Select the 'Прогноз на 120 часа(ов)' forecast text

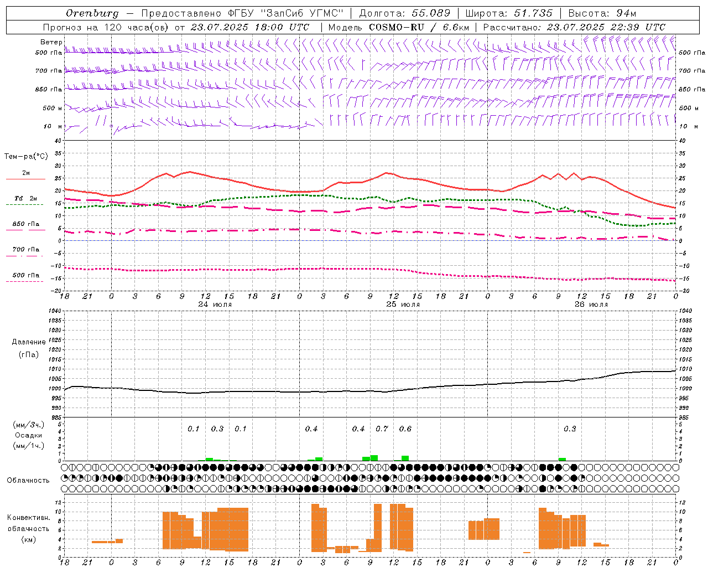coord(106,27)
